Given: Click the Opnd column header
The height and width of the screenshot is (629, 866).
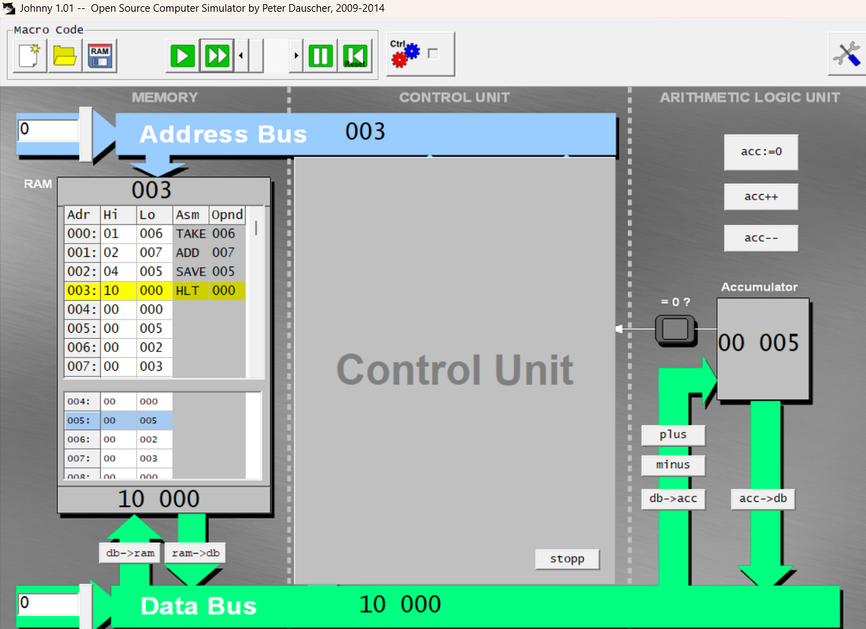Looking at the screenshot, I should (x=228, y=215).
